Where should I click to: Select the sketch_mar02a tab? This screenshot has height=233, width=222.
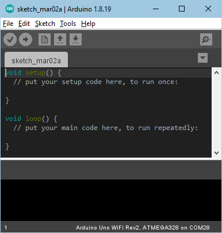point(36,60)
